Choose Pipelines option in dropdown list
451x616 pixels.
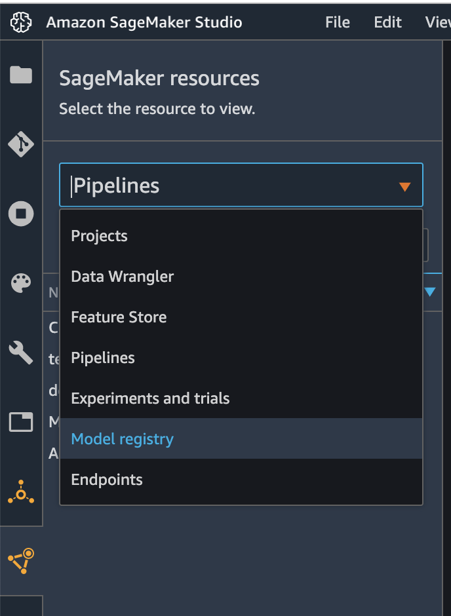(241, 358)
